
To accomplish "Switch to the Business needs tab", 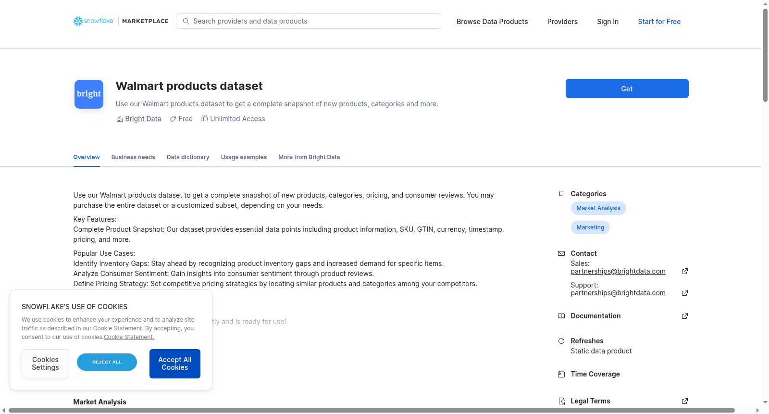I will [133, 157].
